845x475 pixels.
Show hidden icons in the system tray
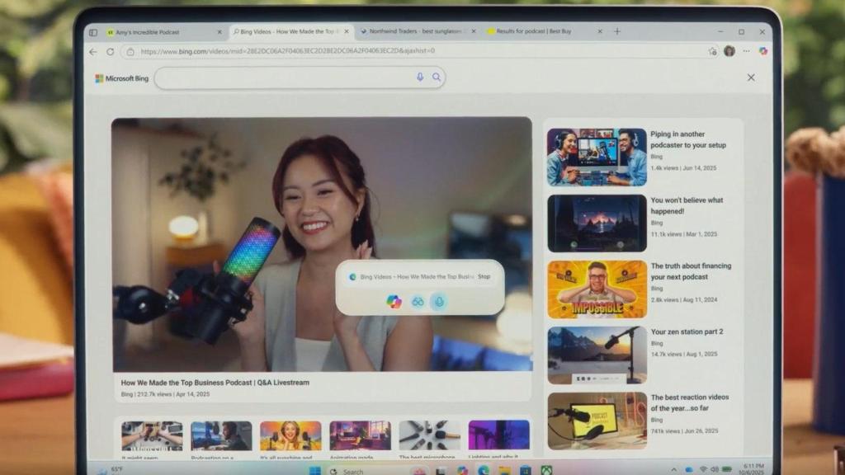coord(674,469)
